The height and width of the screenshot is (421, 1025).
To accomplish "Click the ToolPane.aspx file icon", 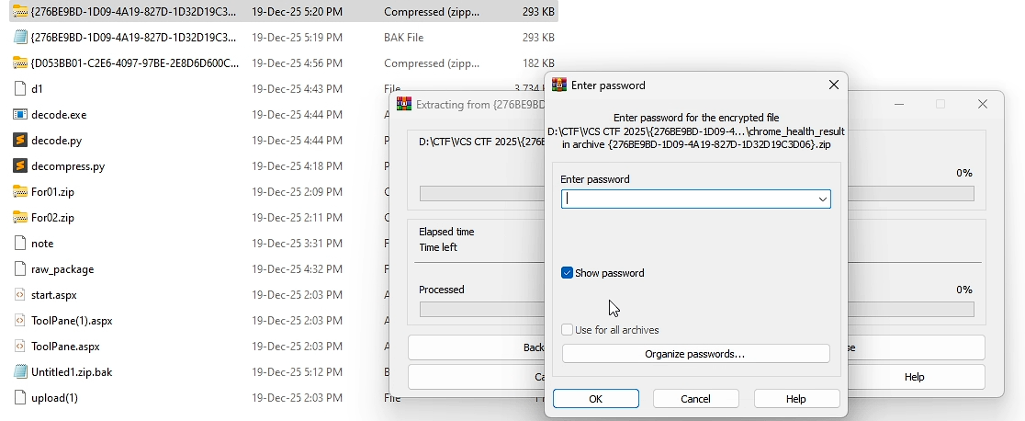I will [x=19, y=346].
